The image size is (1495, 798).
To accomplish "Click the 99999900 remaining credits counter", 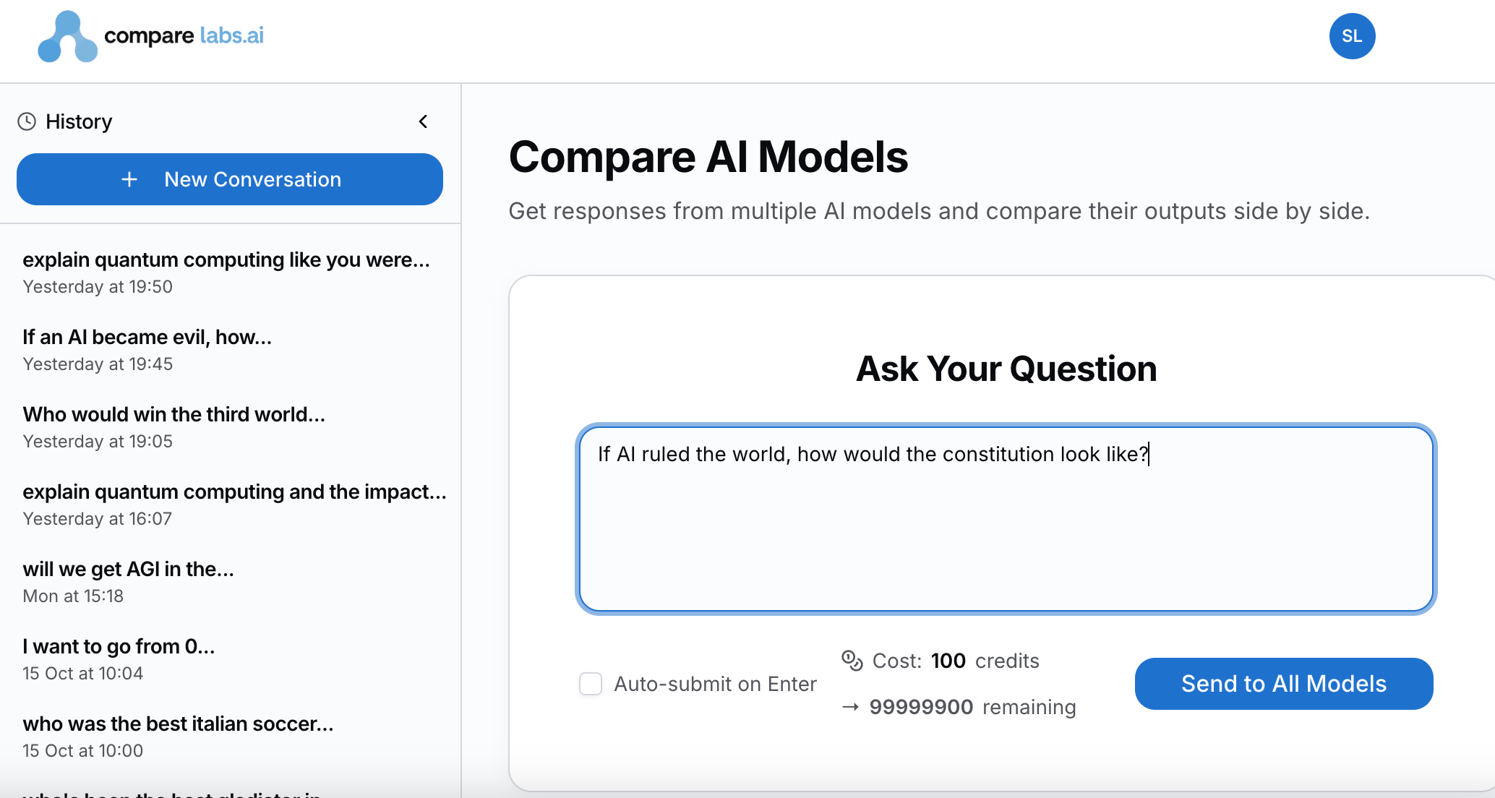I will [921, 707].
